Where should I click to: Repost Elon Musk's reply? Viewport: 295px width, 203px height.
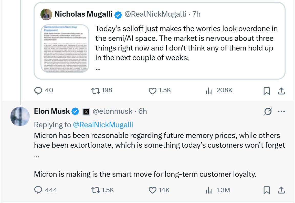tap(95, 190)
